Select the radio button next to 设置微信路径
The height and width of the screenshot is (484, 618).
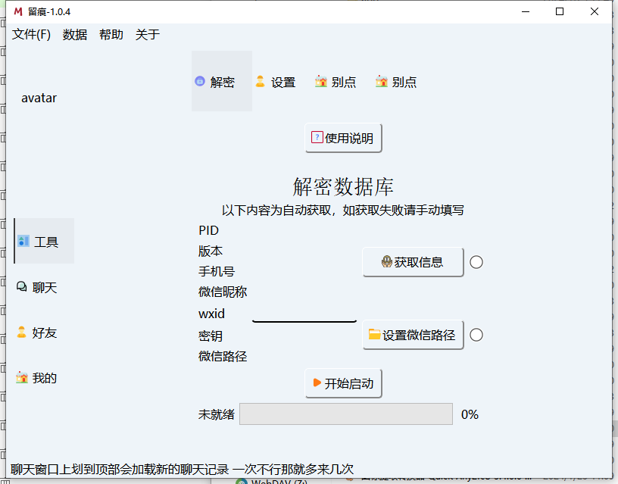point(476,335)
